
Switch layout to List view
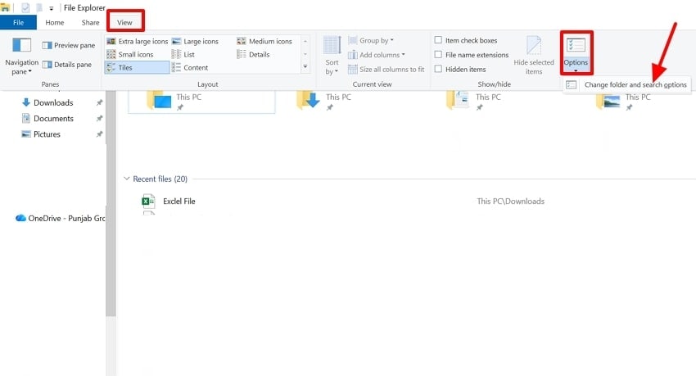[x=183, y=54]
